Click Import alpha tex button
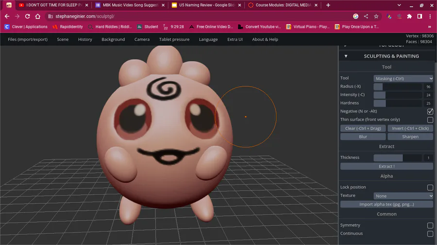Image resolution: width=437 pixels, height=245 pixels. tap(387, 204)
